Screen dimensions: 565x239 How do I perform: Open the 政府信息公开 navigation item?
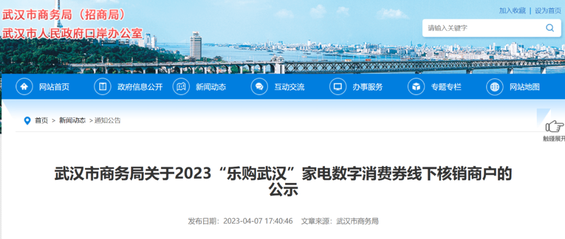pyautogui.click(x=140, y=87)
